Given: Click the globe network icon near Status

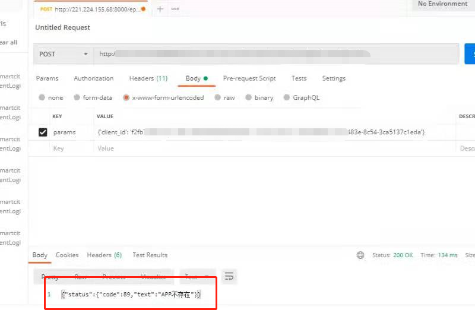Looking at the screenshot, I should 360,255.
